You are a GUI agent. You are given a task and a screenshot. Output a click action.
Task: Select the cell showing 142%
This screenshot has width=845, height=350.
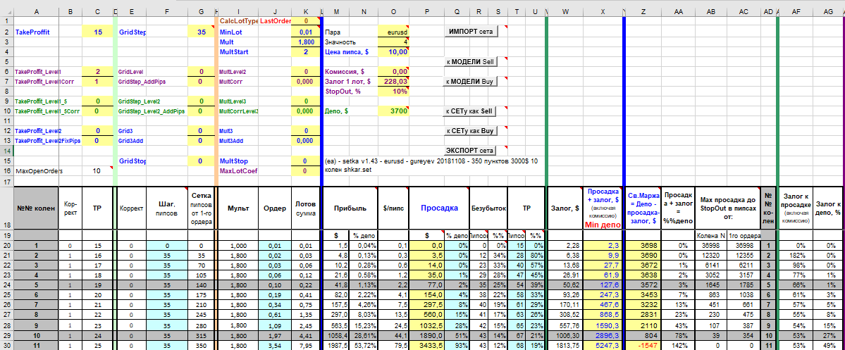click(678, 344)
